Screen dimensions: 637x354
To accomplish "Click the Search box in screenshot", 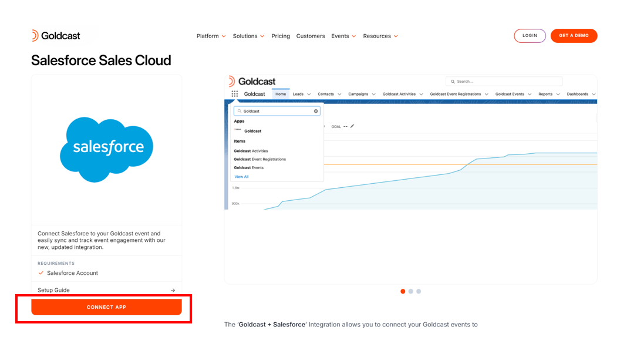I will point(504,82).
